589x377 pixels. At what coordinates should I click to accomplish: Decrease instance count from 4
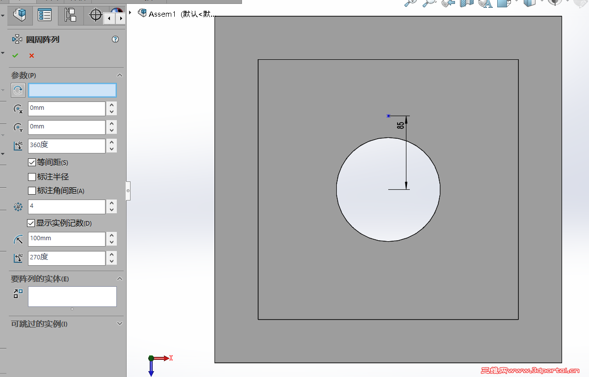112,210
